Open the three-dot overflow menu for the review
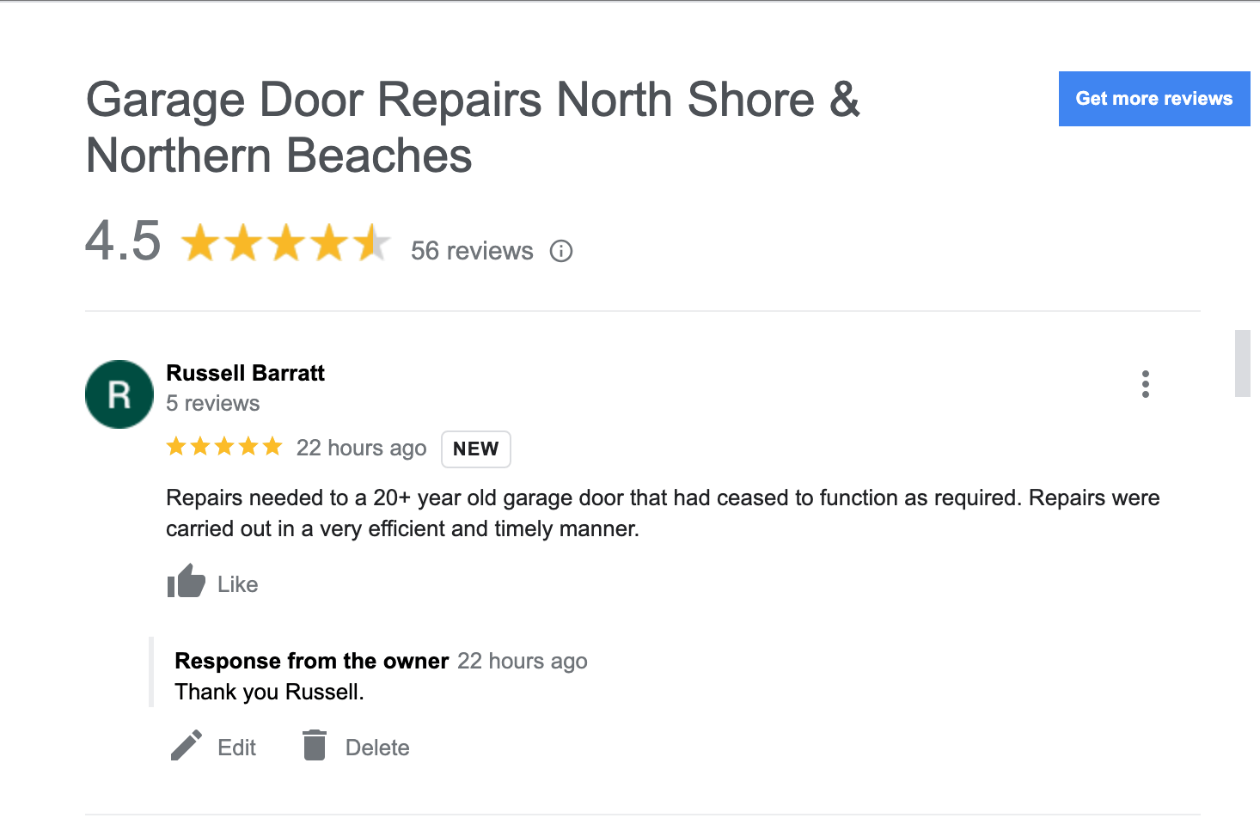 point(1146,384)
